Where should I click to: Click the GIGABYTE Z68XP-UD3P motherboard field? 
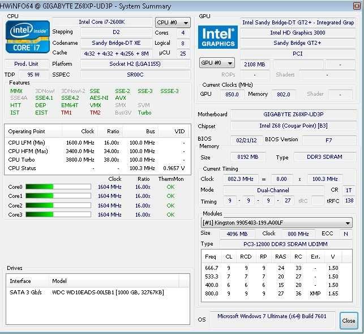point(293,114)
